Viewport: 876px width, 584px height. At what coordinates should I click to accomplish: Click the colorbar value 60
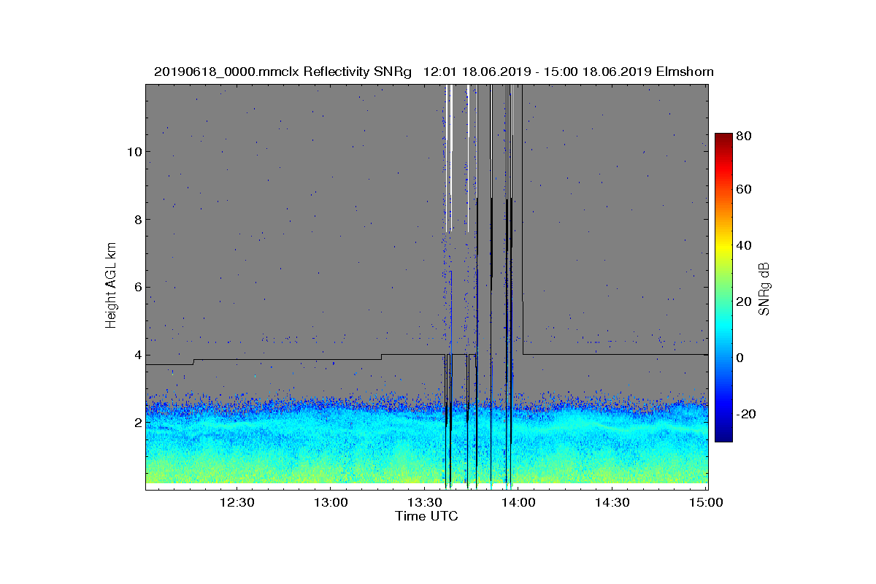pos(745,190)
